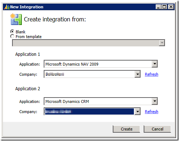The image size is (179, 141).
Task: Select the From template radio button
Action: point(12,36)
